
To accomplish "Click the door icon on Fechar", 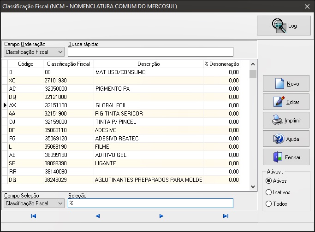I will click(x=278, y=157).
